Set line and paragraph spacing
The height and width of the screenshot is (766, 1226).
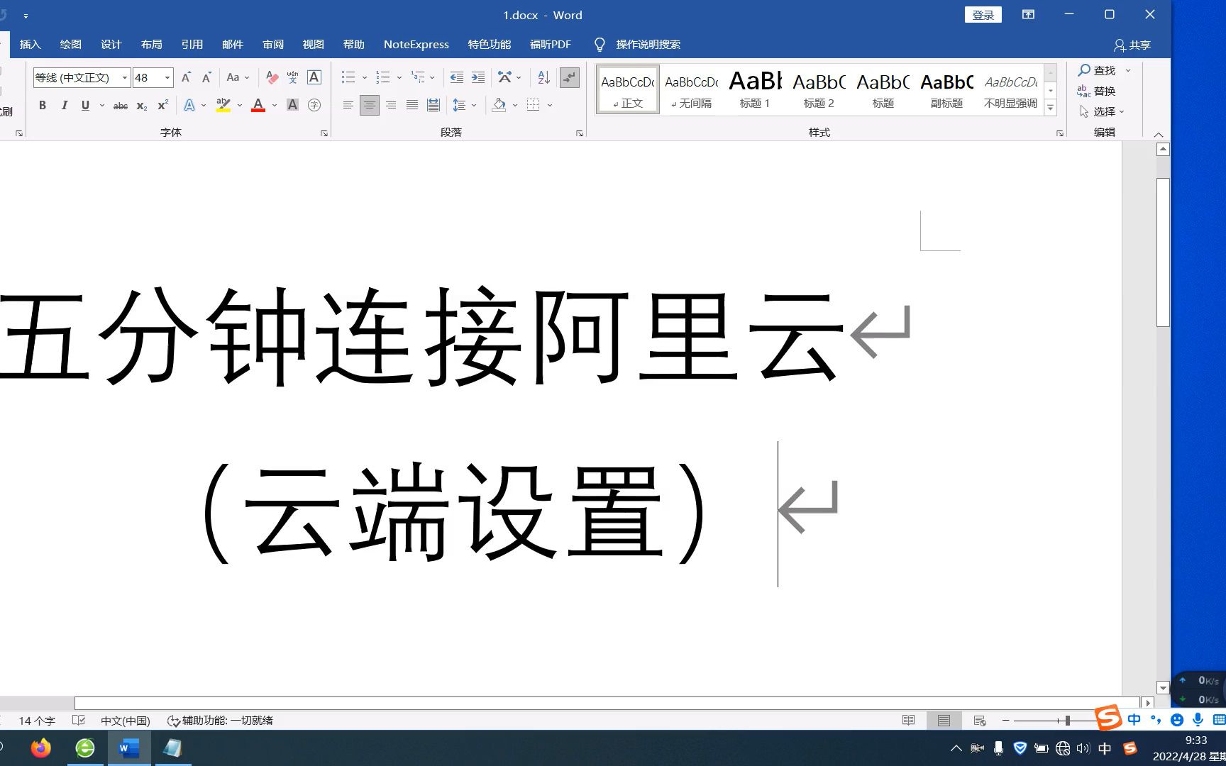tap(460, 105)
